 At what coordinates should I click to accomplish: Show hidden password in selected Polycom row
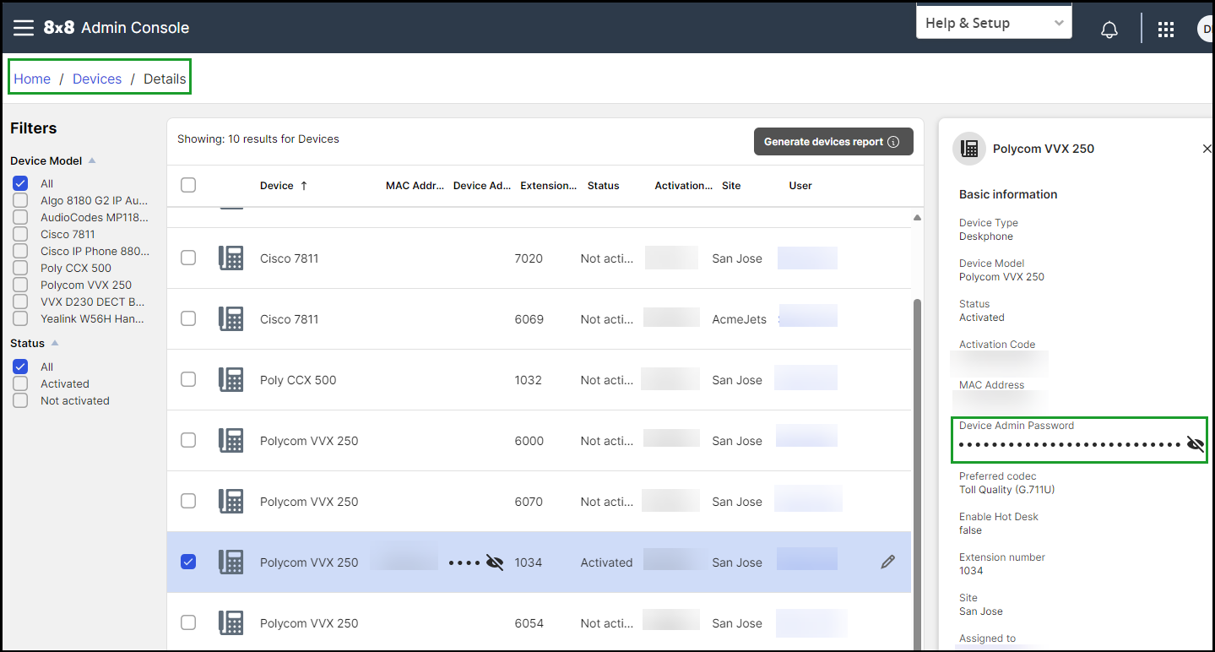tap(495, 562)
